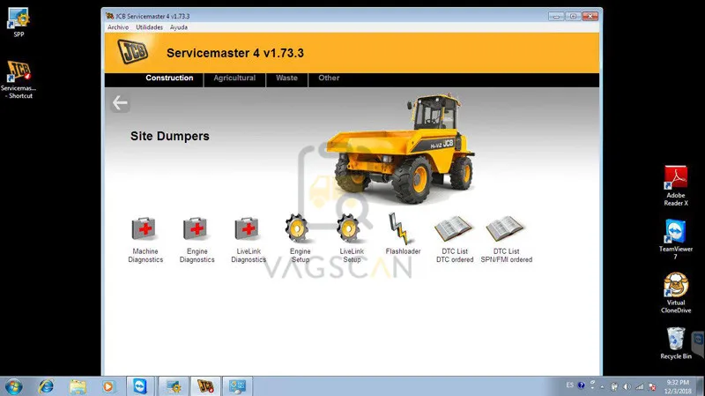The image size is (705, 396).
Task: Switch to the Waste tab
Action: pos(287,78)
